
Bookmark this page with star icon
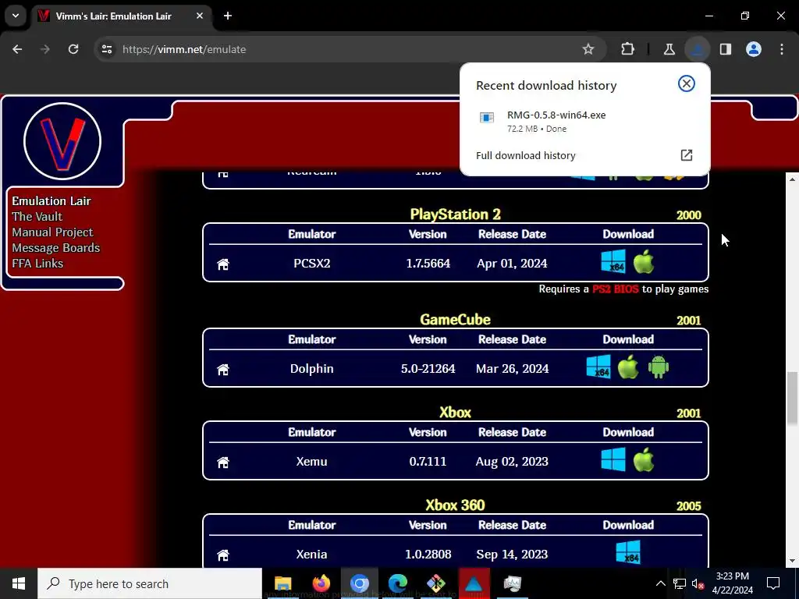click(588, 49)
